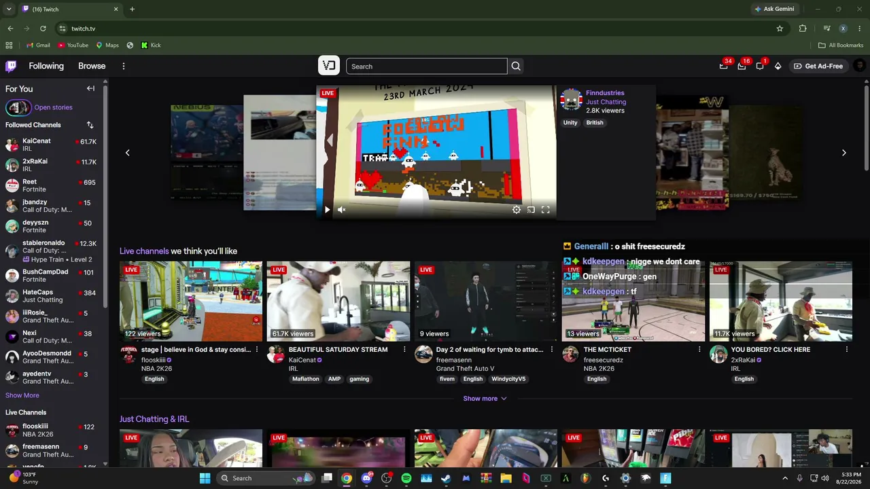This screenshot has width=870, height=489.
Task: Reload the Twitch page
Action: 43,29
